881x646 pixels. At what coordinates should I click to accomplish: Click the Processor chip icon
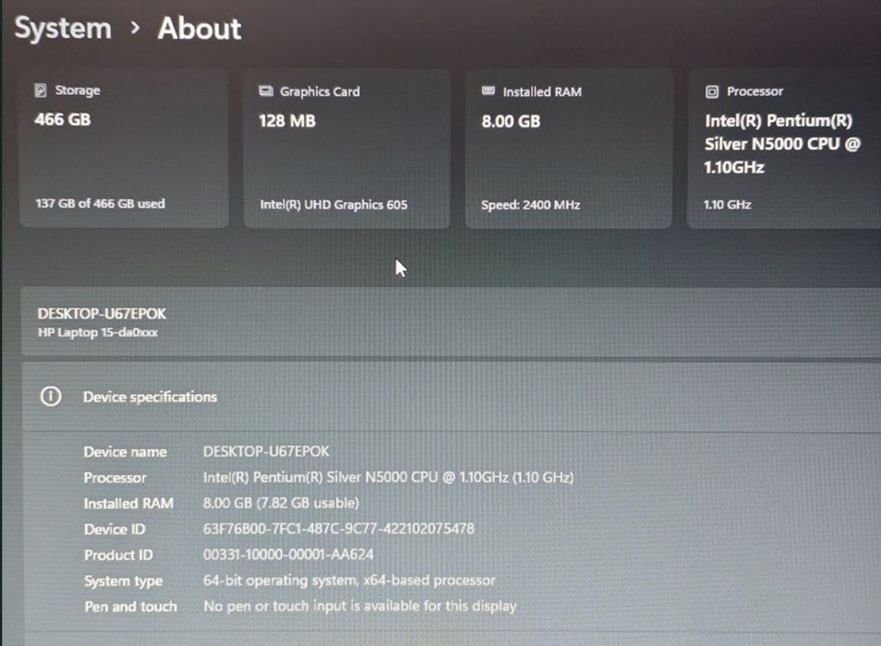click(x=711, y=91)
